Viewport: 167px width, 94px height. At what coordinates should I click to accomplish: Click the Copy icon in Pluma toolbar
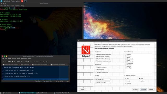click(37, 62)
